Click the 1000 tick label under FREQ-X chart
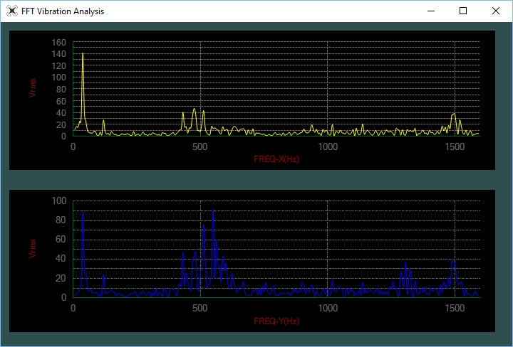Viewport: 513px width, 347px height. pyautogui.click(x=328, y=146)
